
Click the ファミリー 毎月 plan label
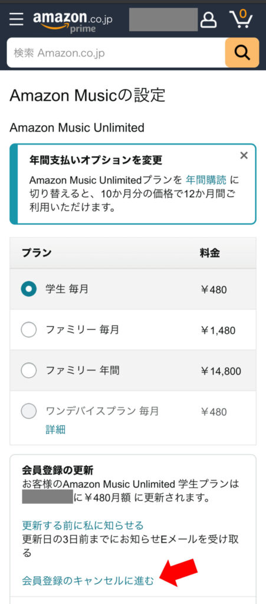(83, 330)
